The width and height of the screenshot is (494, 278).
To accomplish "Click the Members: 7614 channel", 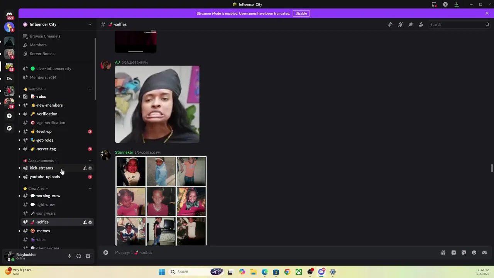I will click(x=57, y=77).
